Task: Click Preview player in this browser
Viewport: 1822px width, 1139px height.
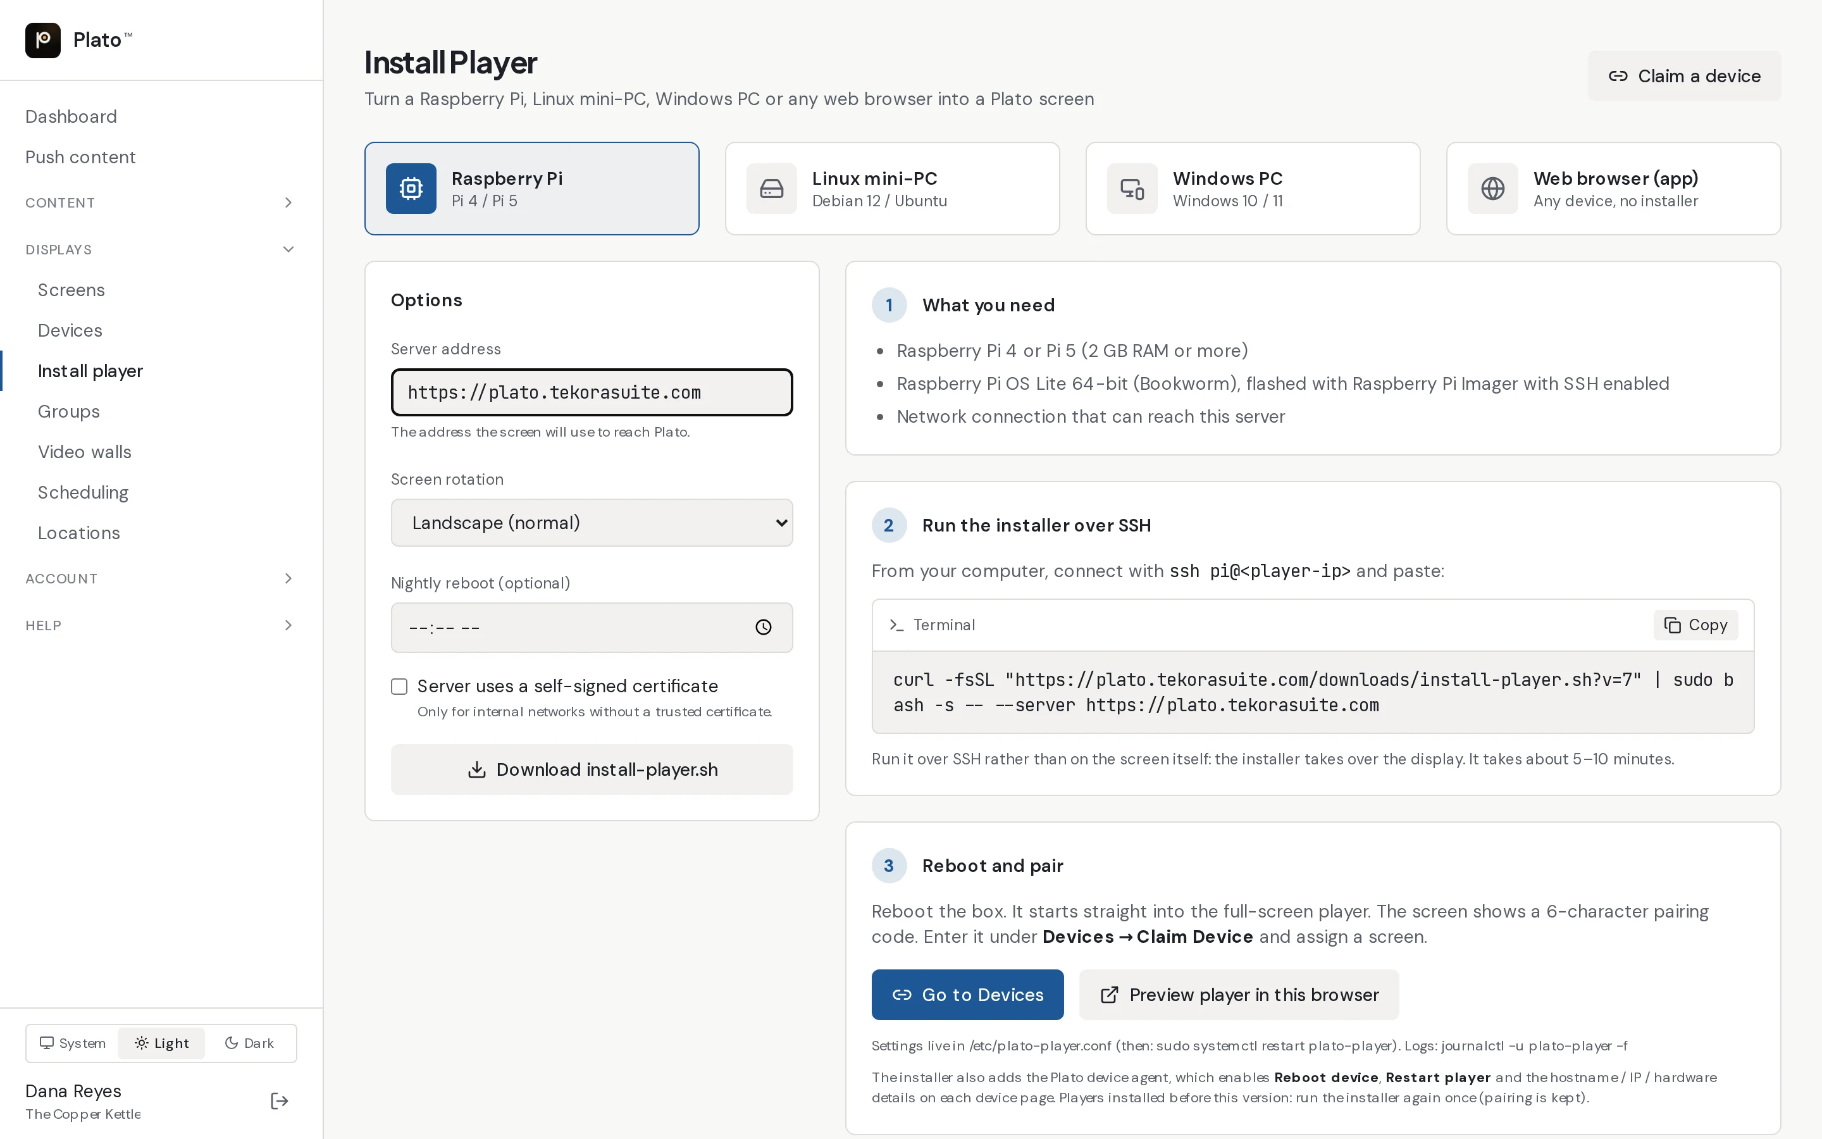Action: point(1239,994)
